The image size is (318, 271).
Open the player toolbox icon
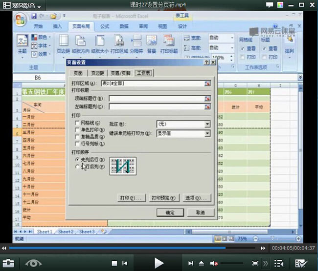click(x=8, y=263)
